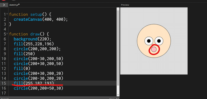
Task: Click the Preview panel label
Action: (125, 5)
